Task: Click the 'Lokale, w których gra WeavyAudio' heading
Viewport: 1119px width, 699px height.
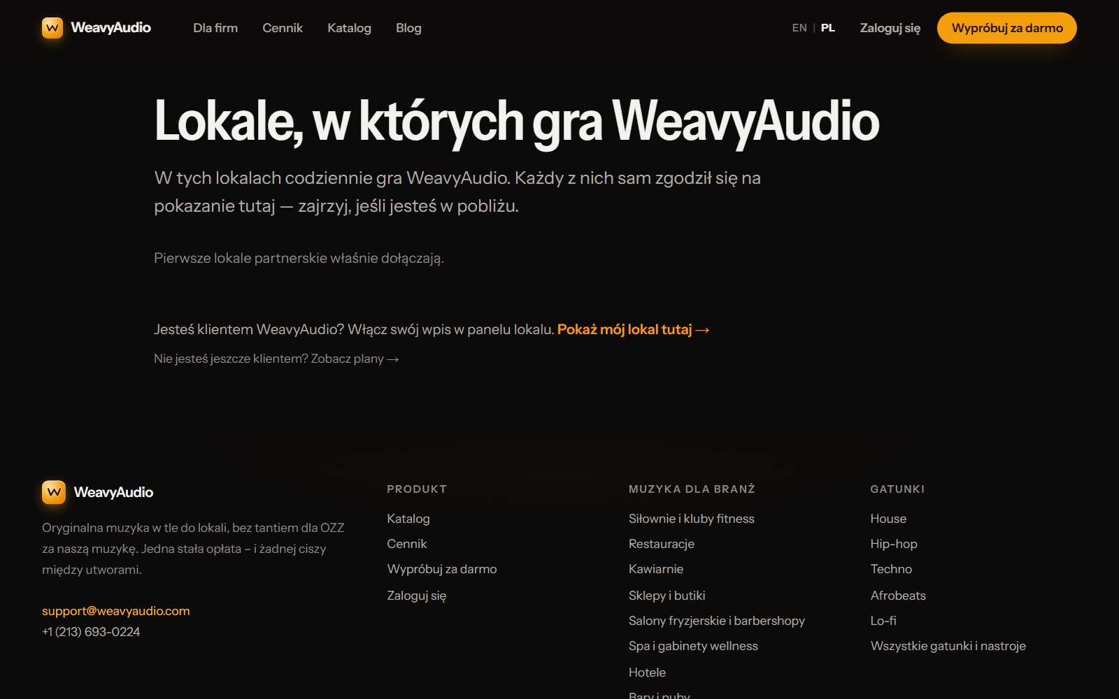Action: [517, 122]
